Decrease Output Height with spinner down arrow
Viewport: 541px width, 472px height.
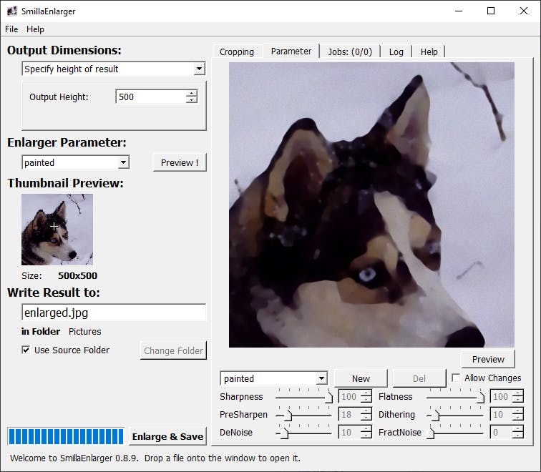[191, 100]
